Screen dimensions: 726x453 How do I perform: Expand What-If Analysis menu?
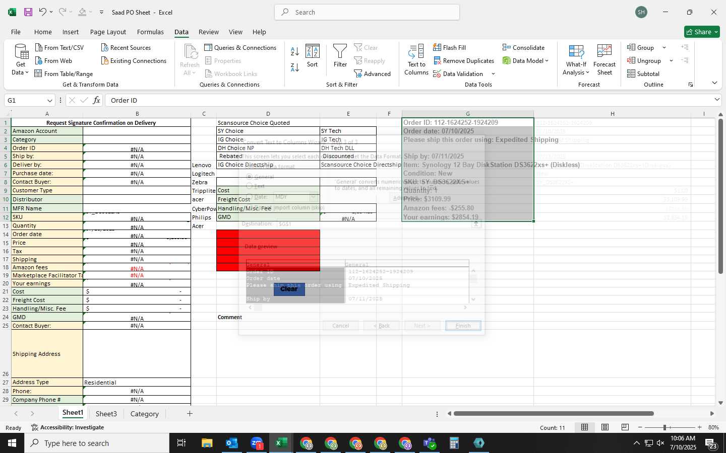click(x=576, y=60)
